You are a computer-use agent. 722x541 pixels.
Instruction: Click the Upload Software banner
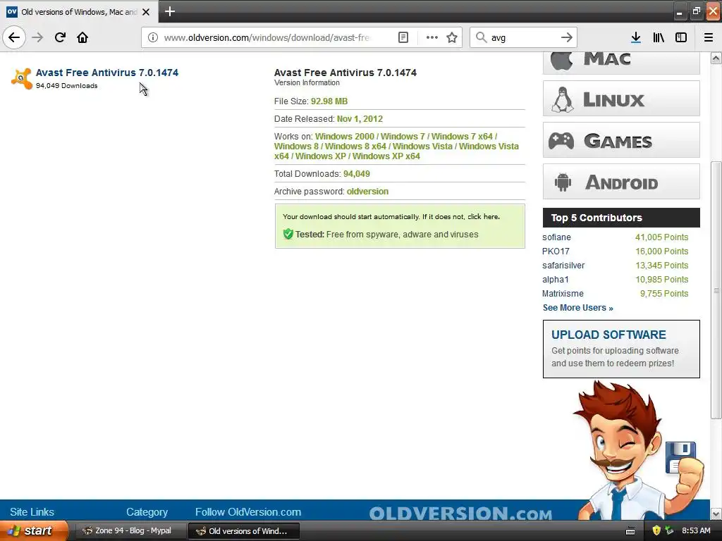click(x=621, y=349)
